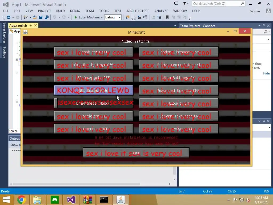Open File Explorer from the taskbar
The width and height of the screenshot is (273, 205).
(37, 200)
